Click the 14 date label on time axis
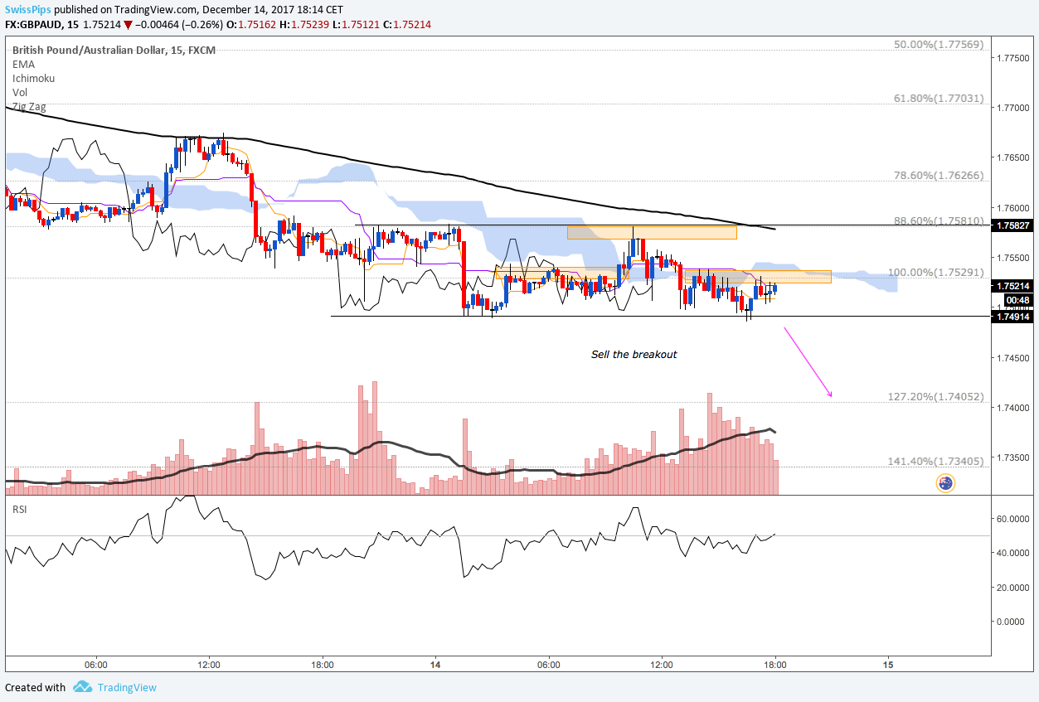The image size is (1039, 702). [435, 665]
